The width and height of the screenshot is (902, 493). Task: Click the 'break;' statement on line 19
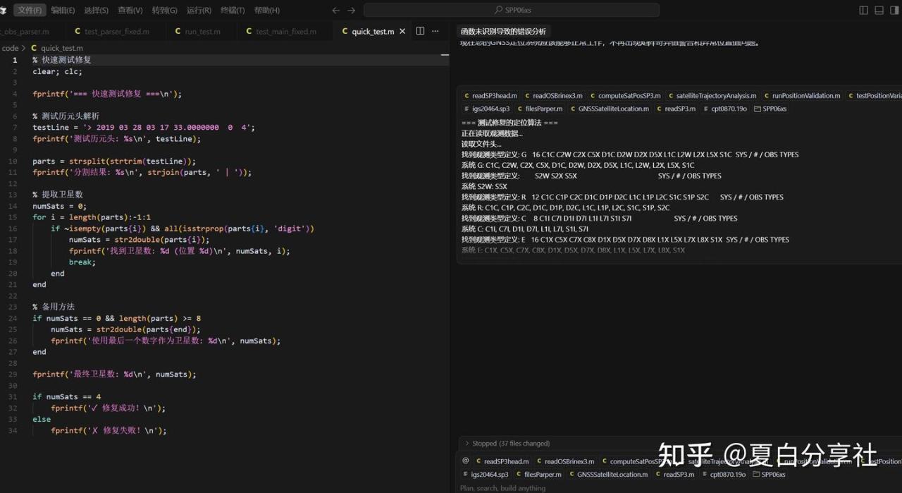pos(82,262)
